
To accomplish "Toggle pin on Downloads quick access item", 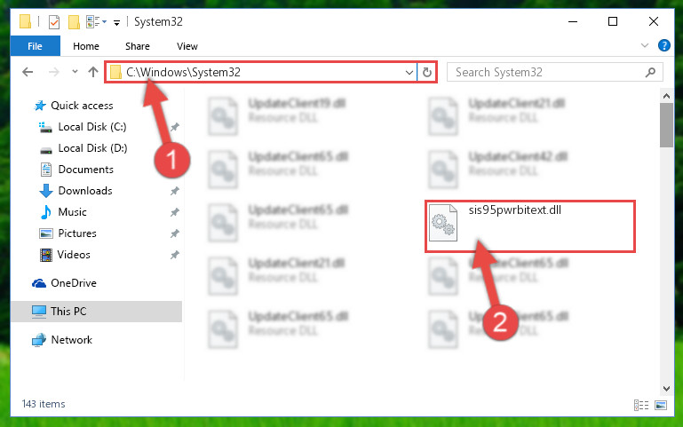I will pos(175,191).
